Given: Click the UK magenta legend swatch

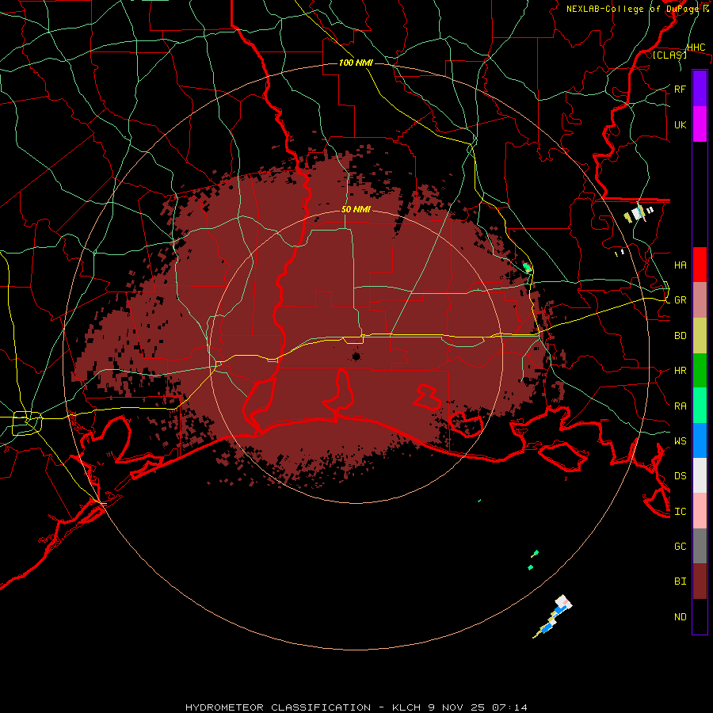Looking at the screenshot, I should 700,124.
